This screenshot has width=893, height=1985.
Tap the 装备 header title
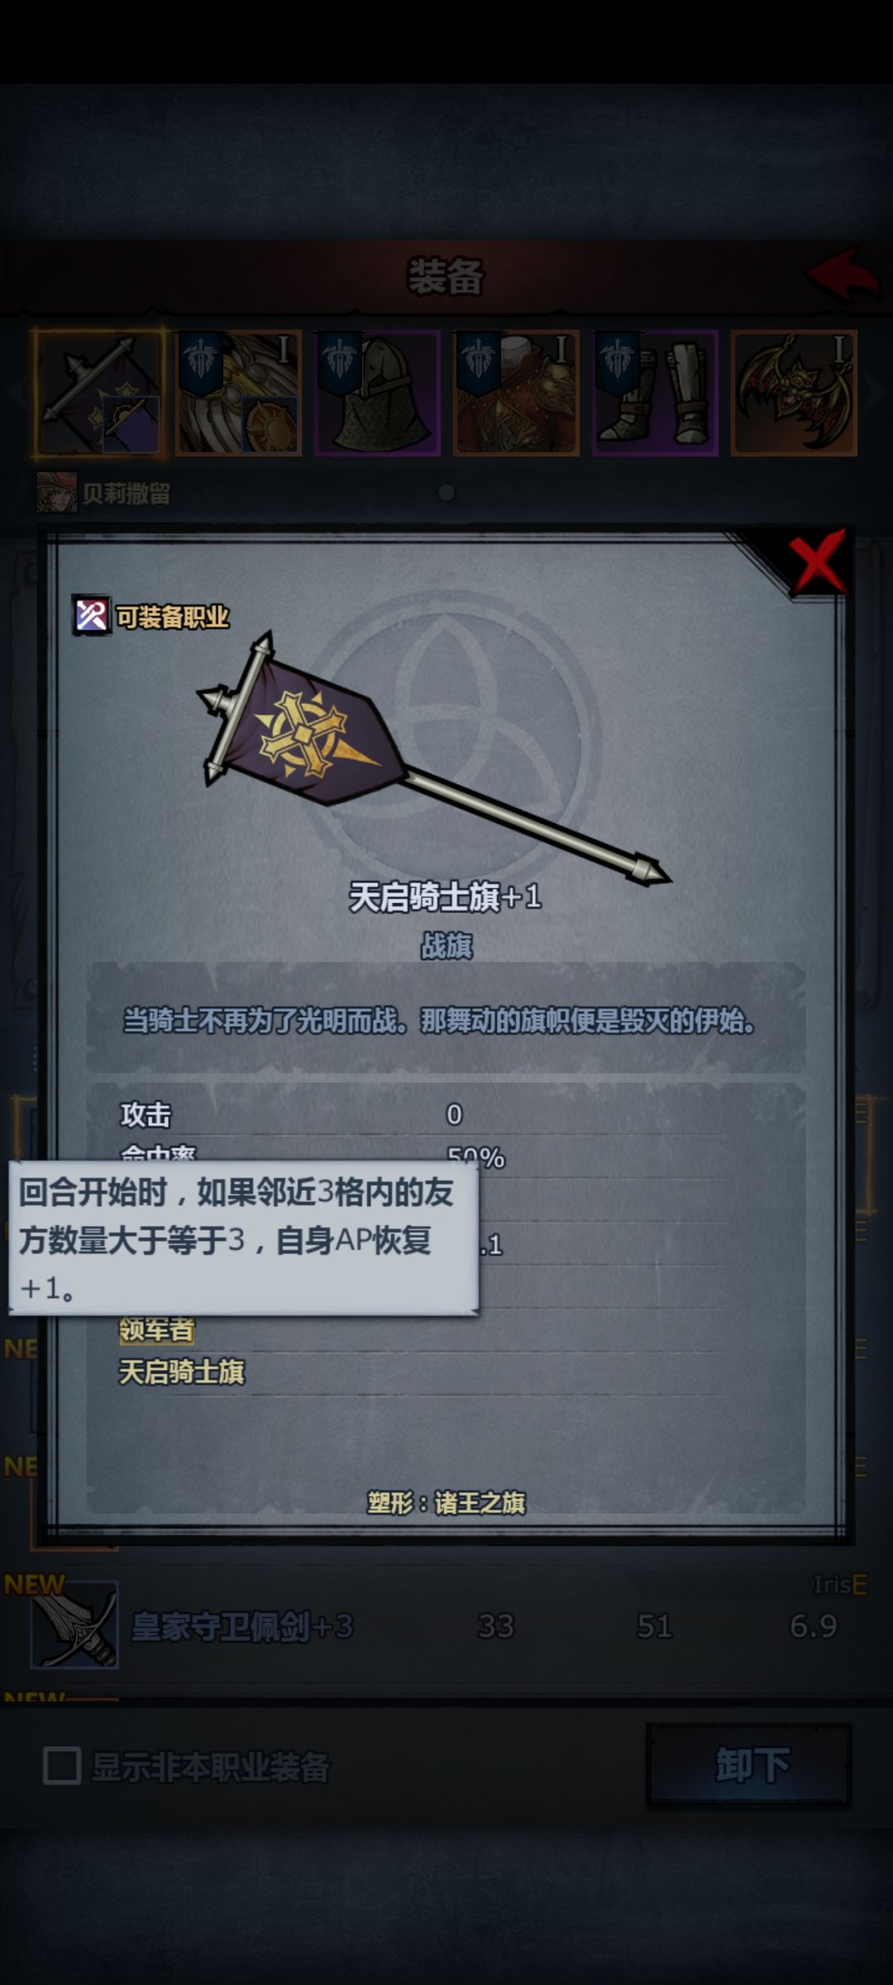pos(446,276)
